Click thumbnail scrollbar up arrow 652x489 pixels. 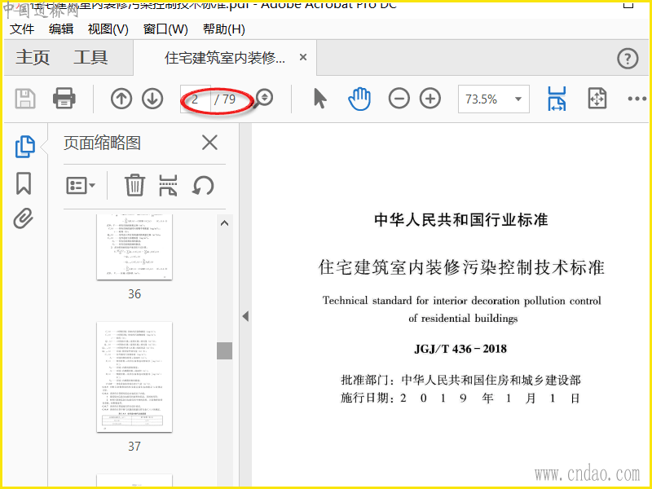(x=225, y=223)
